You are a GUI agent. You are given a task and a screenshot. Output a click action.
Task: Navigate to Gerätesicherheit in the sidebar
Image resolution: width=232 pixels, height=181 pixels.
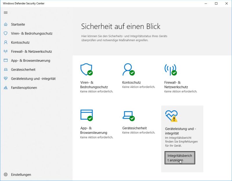[23, 70]
